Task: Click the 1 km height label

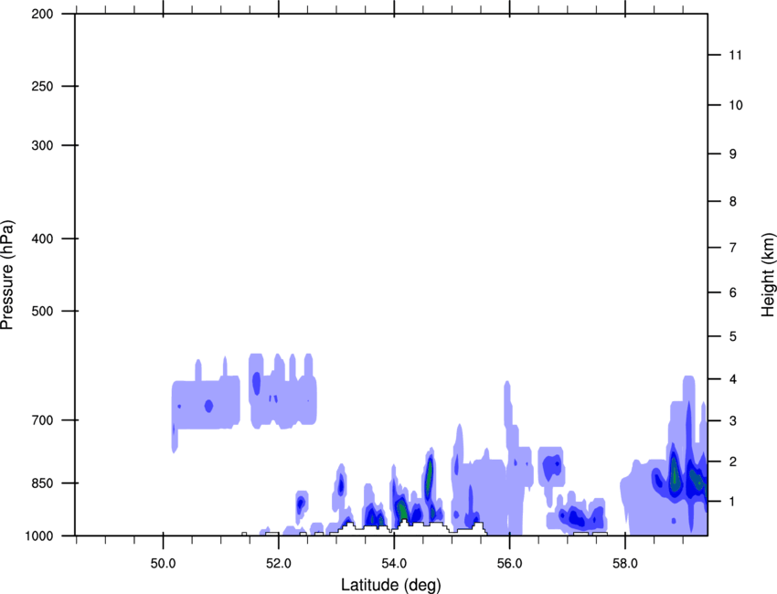Action: coord(733,502)
